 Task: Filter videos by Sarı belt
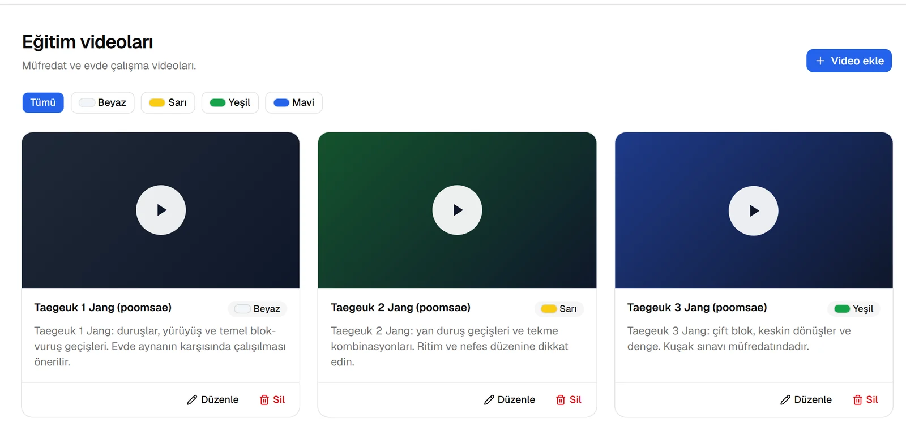[168, 102]
